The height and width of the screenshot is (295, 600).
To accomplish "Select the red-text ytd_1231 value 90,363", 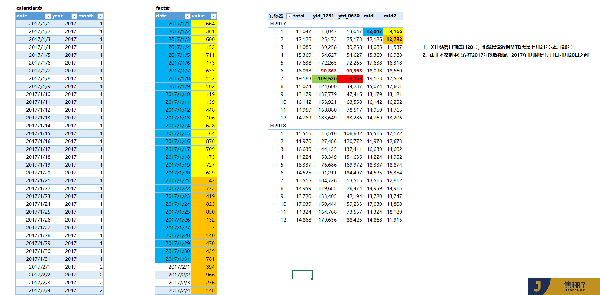I will [328, 71].
